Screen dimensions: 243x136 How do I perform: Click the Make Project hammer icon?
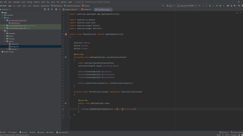point(163,6)
